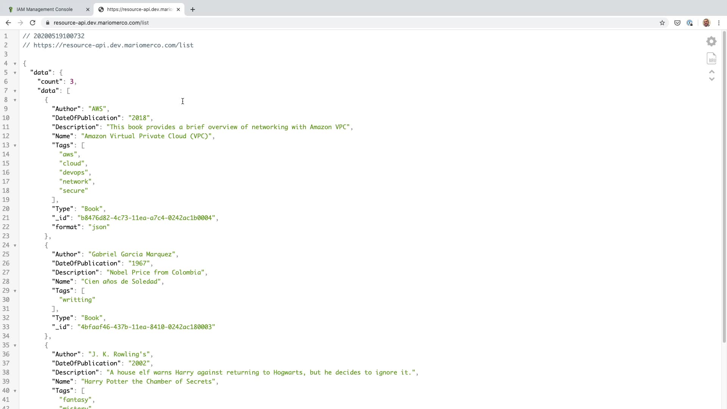Collapse the Gabriel Garcia Marquez object on line 24
727x409 pixels.
coord(15,245)
